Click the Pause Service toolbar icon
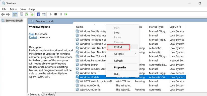This screenshot has width=207, height=96. pyautogui.click(x=61, y=14)
